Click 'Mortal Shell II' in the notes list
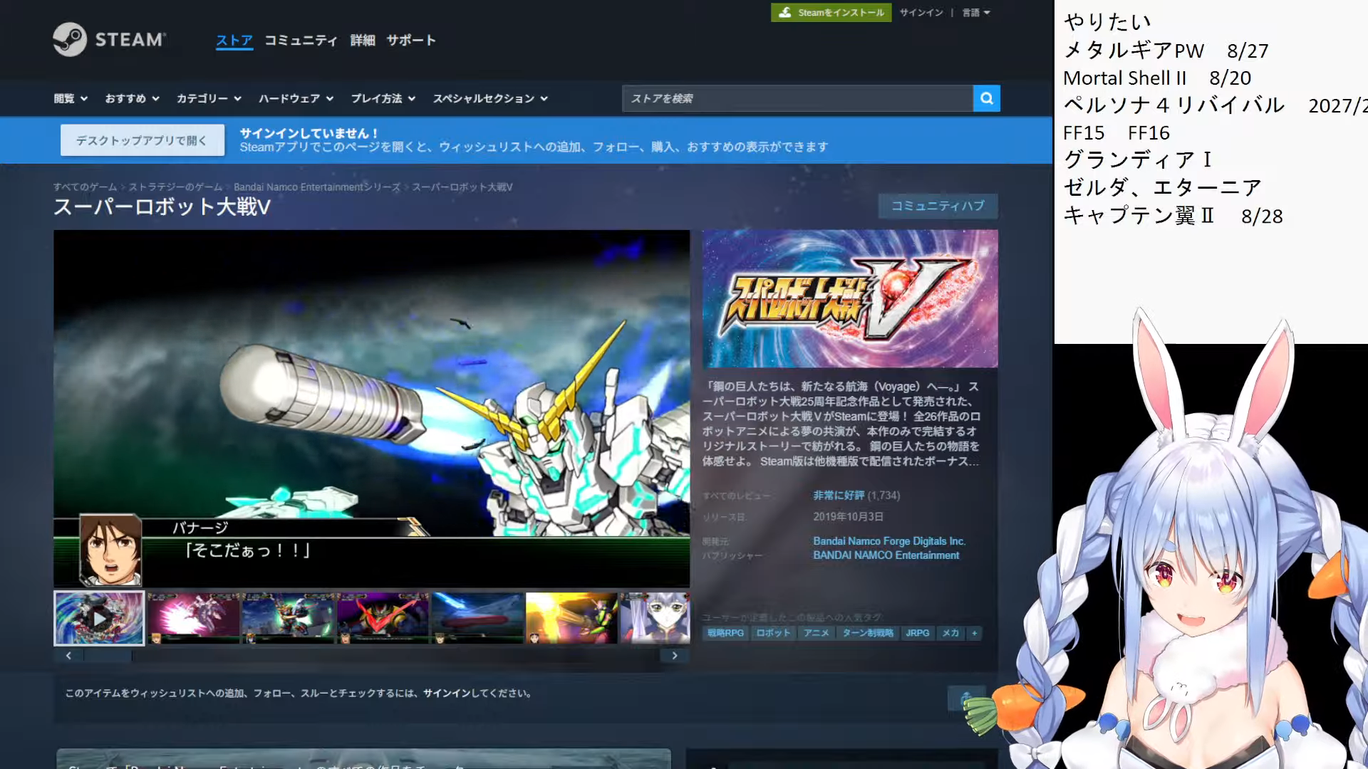Viewport: 1368px width, 769px height. point(1125,78)
